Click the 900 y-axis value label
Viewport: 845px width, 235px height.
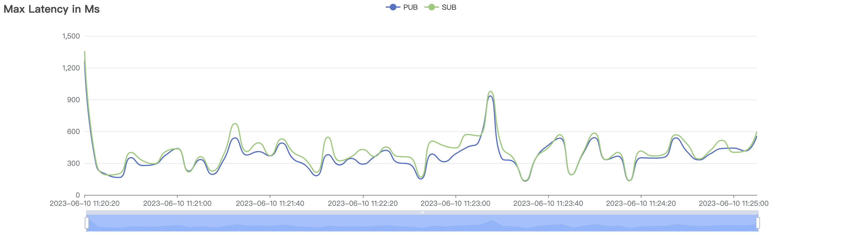(x=73, y=100)
